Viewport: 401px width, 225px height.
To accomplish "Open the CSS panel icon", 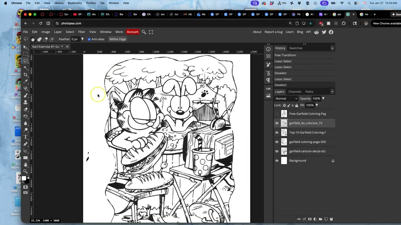I will (268, 89).
